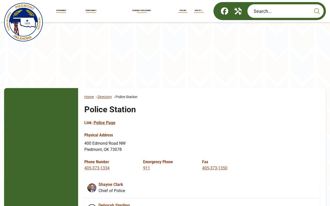Open the Economic Development menu
The width and height of the screenshot is (330, 206).
(x=142, y=11)
